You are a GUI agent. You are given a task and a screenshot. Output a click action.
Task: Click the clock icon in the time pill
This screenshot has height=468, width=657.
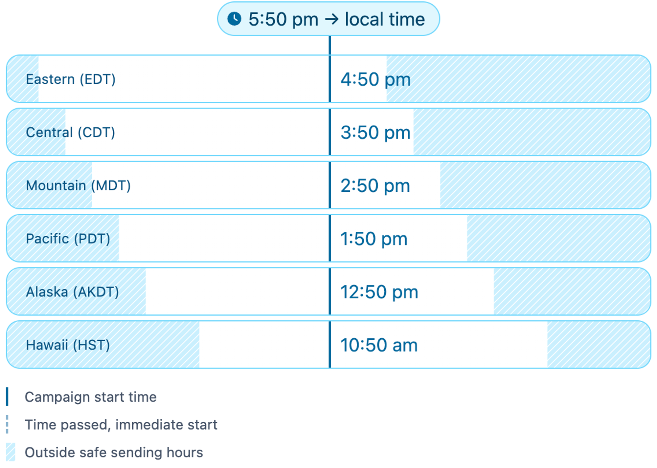click(234, 19)
